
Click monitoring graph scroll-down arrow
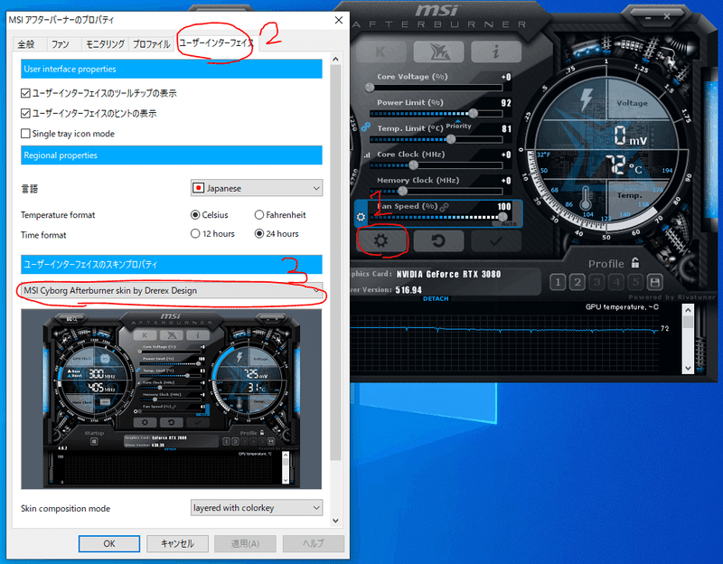(688, 368)
